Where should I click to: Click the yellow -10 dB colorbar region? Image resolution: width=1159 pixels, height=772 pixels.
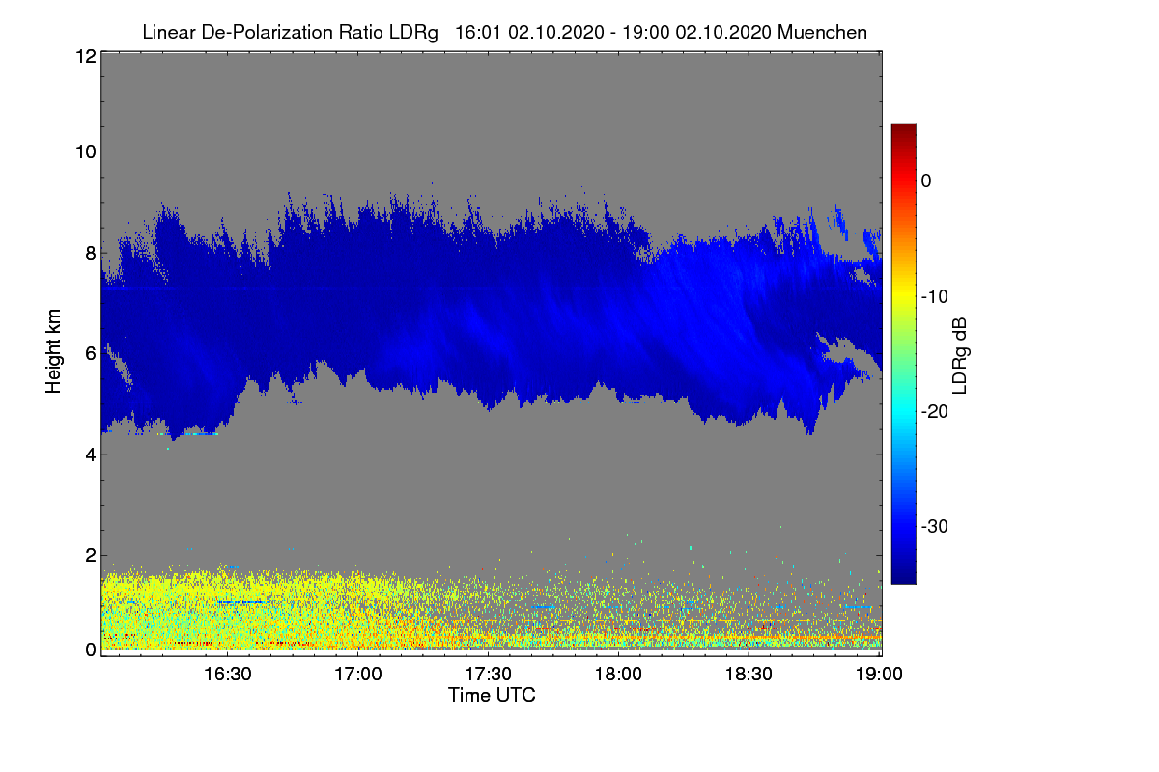[903, 296]
